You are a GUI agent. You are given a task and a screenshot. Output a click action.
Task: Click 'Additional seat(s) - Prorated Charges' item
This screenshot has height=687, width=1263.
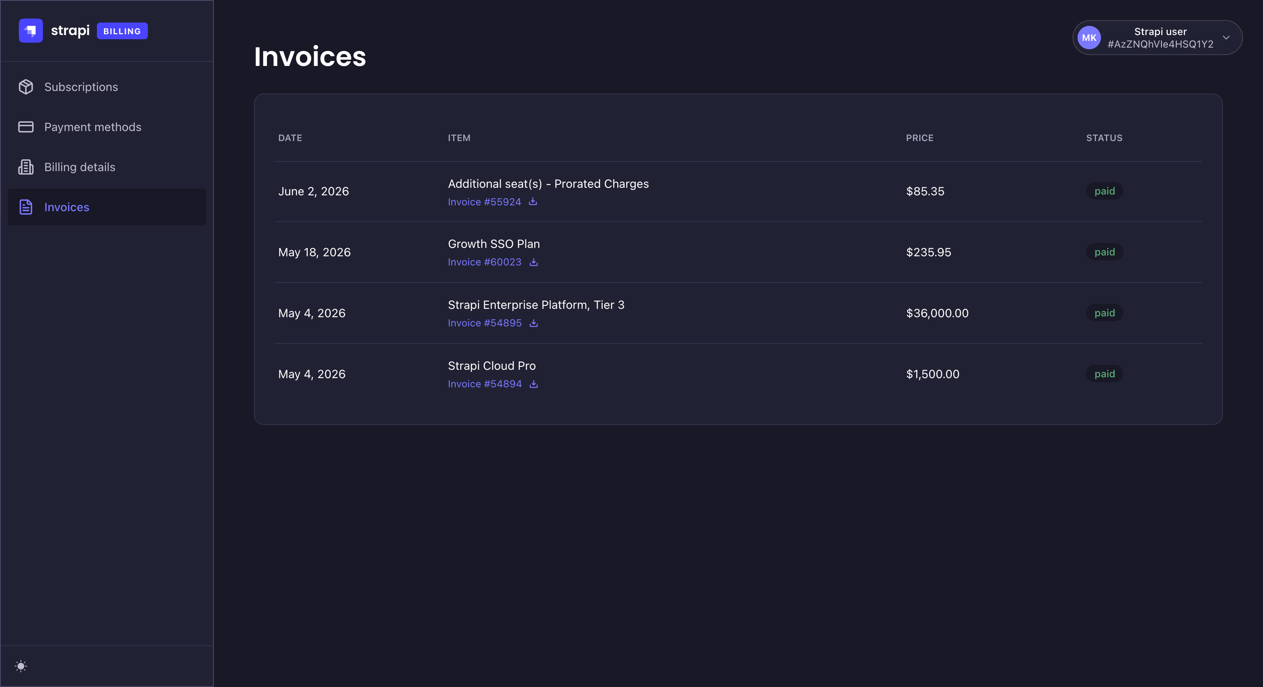coord(548,184)
